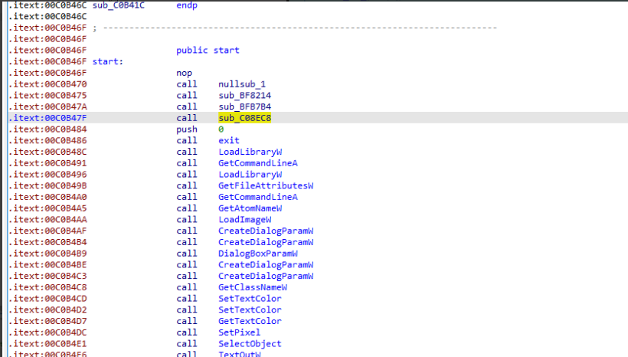Click the highlighted sub_C08EC8 call target

pyautogui.click(x=244, y=118)
